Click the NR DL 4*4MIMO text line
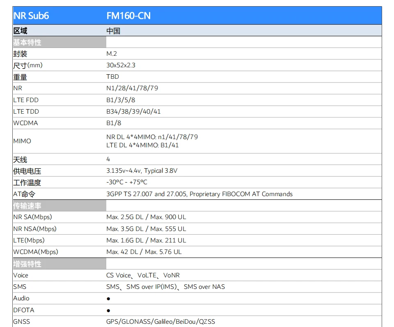 click(152, 137)
